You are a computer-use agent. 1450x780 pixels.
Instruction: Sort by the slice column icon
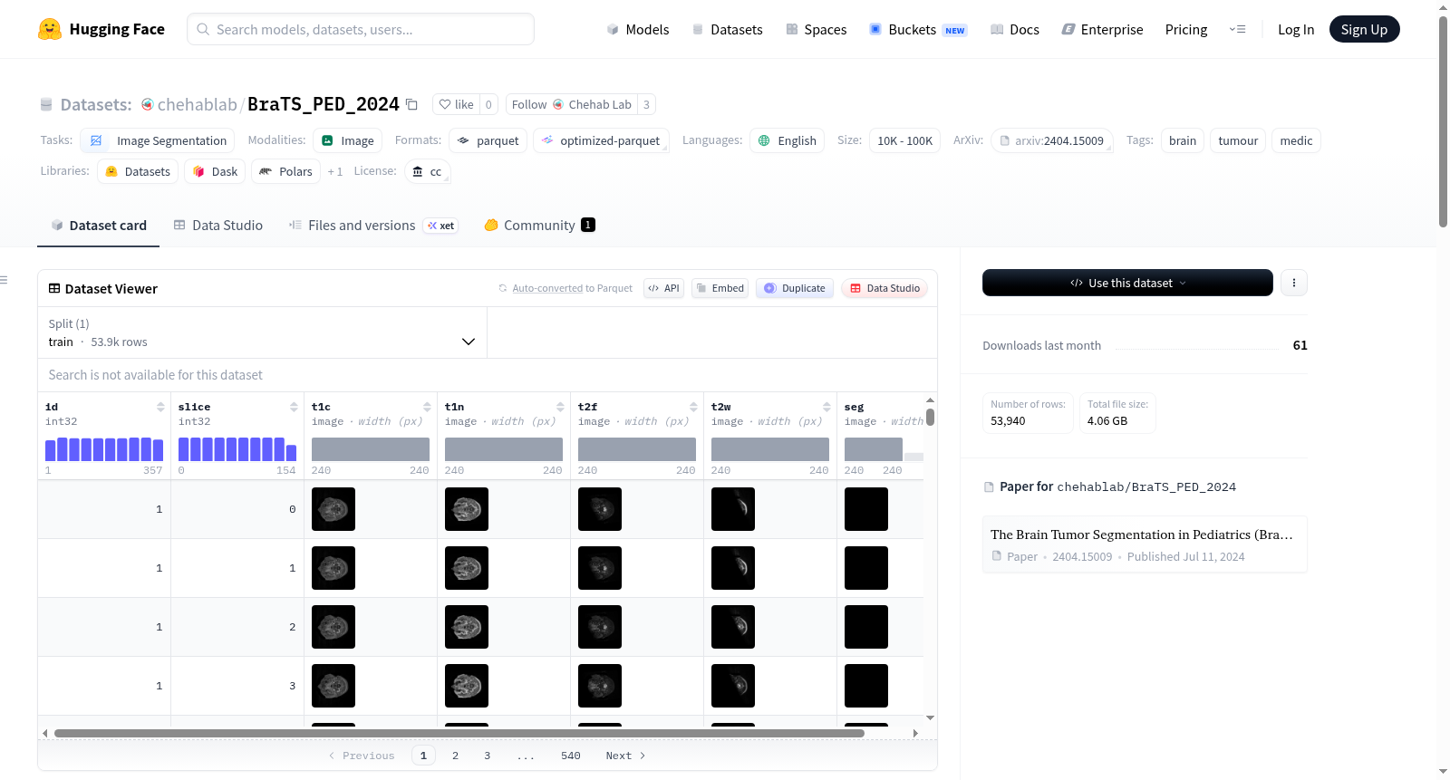pos(294,407)
